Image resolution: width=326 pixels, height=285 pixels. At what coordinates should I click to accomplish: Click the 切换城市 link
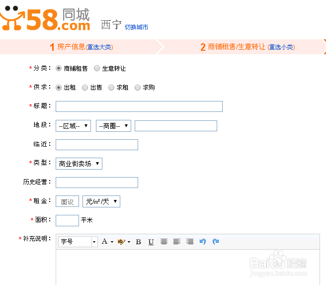(x=136, y=27)
